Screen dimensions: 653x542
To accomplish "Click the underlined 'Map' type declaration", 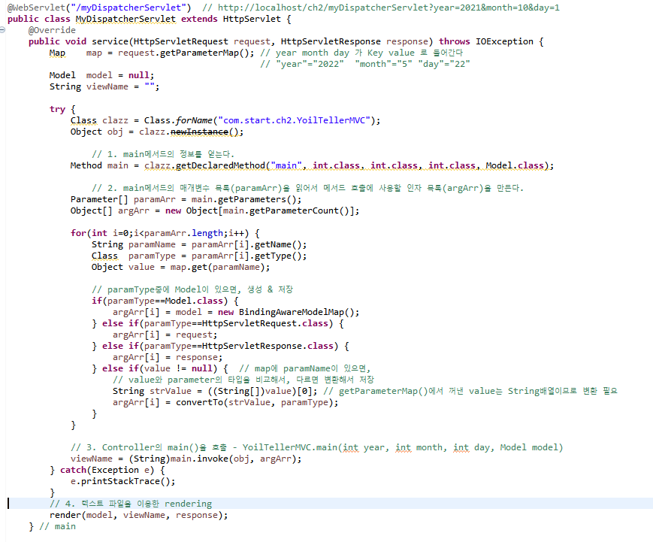I will pos(57,53).
